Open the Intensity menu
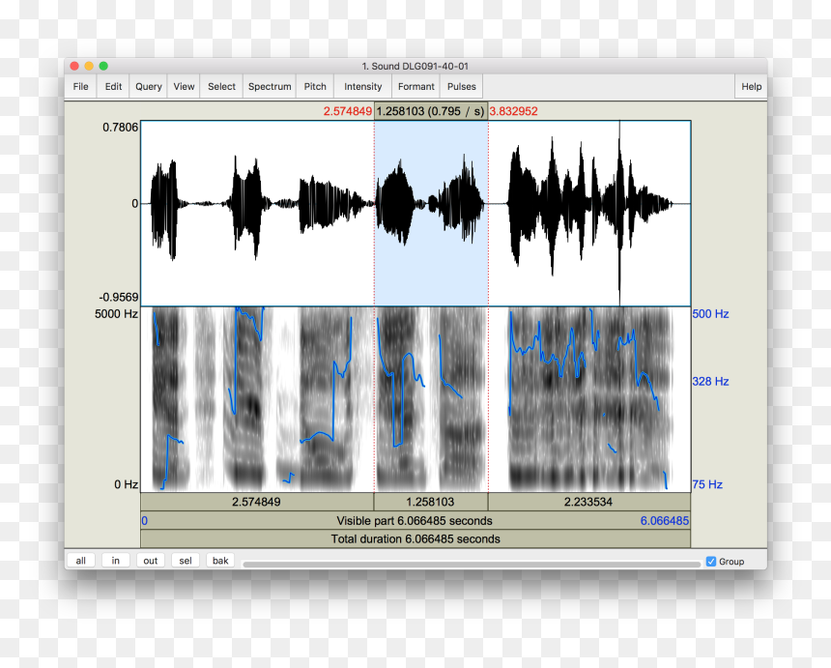 coord(362,86)
